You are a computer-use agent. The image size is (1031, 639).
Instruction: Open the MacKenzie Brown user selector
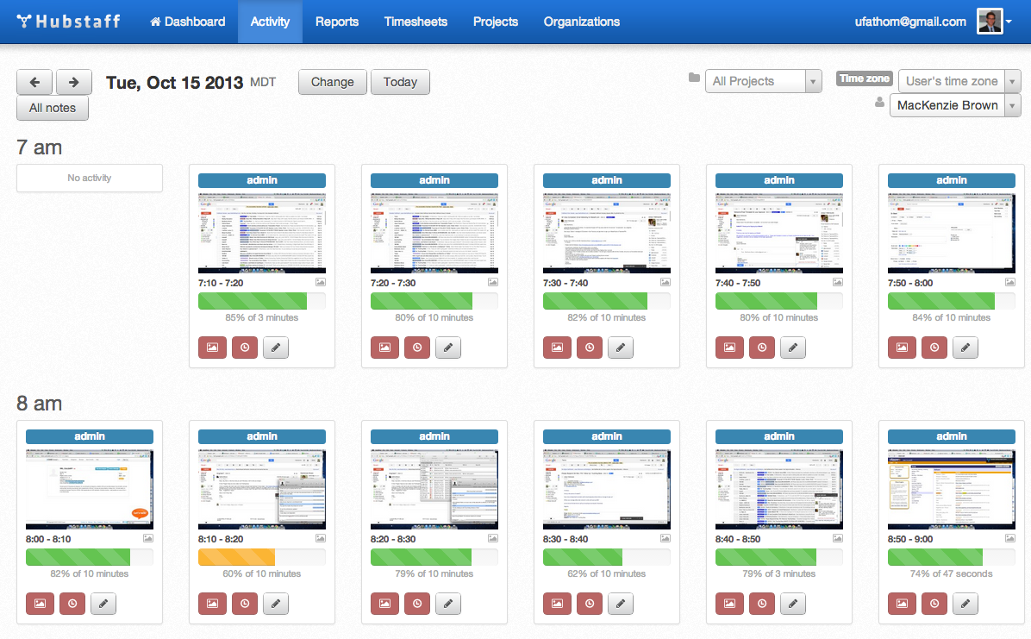(x=954, y=105)
